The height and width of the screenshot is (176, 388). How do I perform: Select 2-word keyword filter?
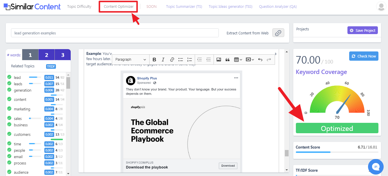pyautogui.click(x=46, y=55)
